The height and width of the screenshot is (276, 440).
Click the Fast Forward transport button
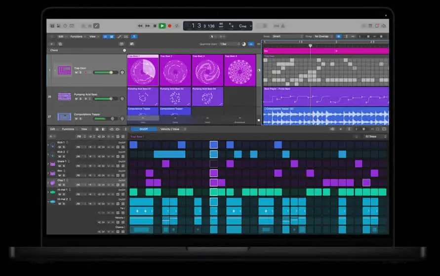[148, 26]
